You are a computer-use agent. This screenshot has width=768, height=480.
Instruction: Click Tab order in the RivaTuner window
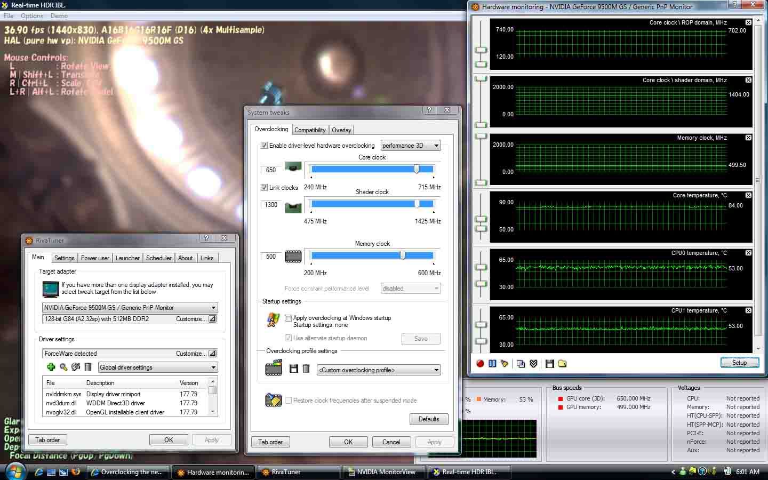(x=47, y=440)
